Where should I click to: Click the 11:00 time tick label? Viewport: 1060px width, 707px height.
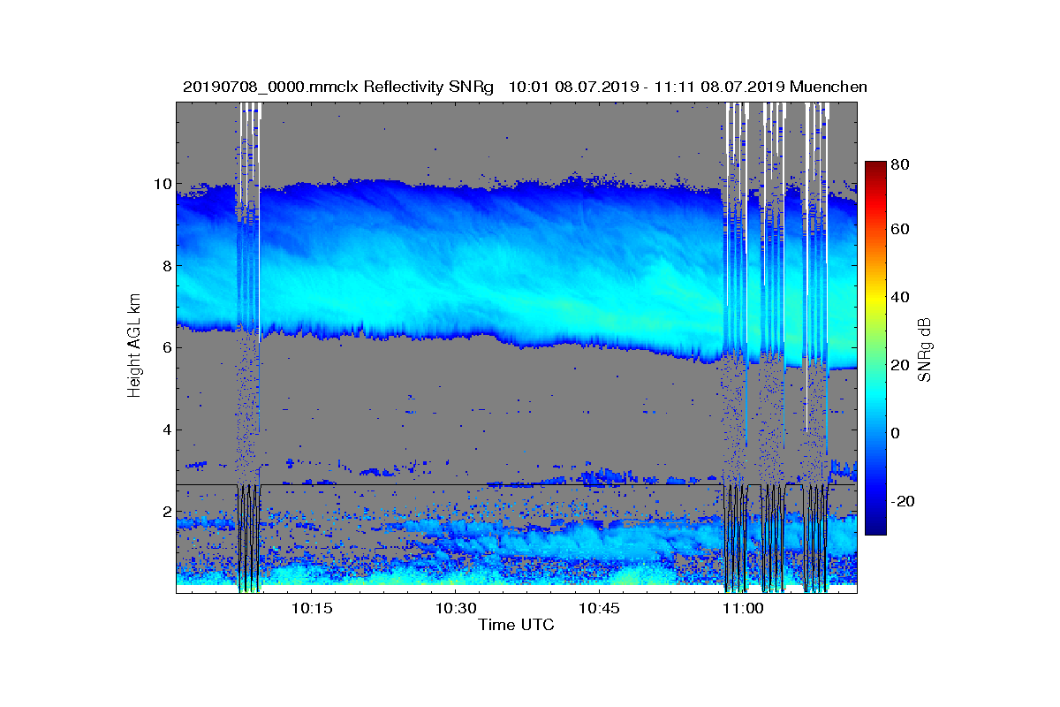click(744, 609)
